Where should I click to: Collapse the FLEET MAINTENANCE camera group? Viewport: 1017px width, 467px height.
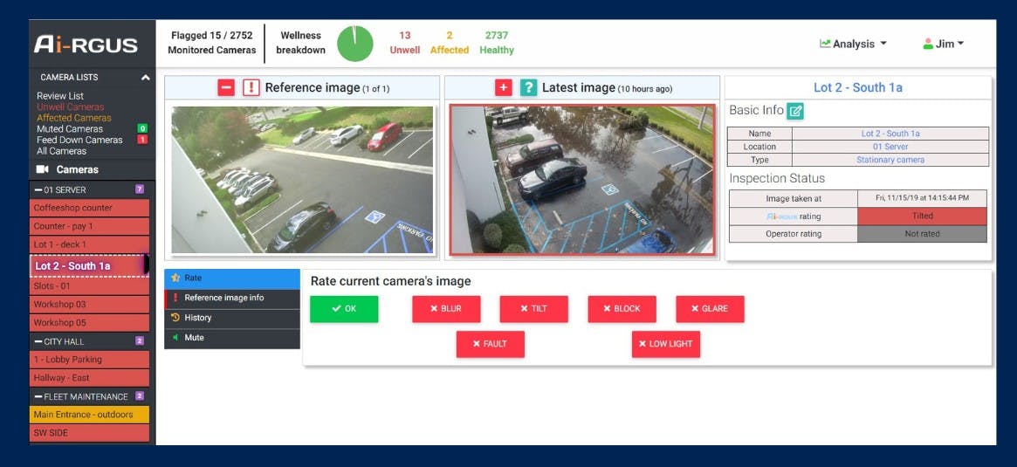[x=38, y=396]
